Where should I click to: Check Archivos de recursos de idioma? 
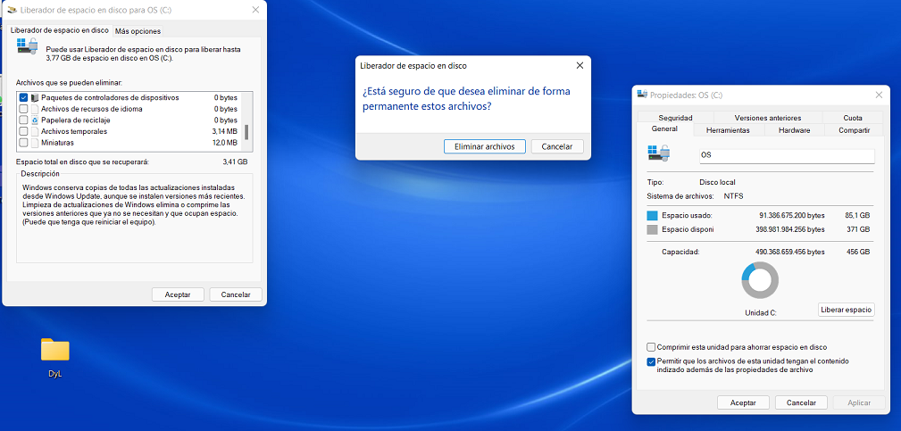coord(23,109)
